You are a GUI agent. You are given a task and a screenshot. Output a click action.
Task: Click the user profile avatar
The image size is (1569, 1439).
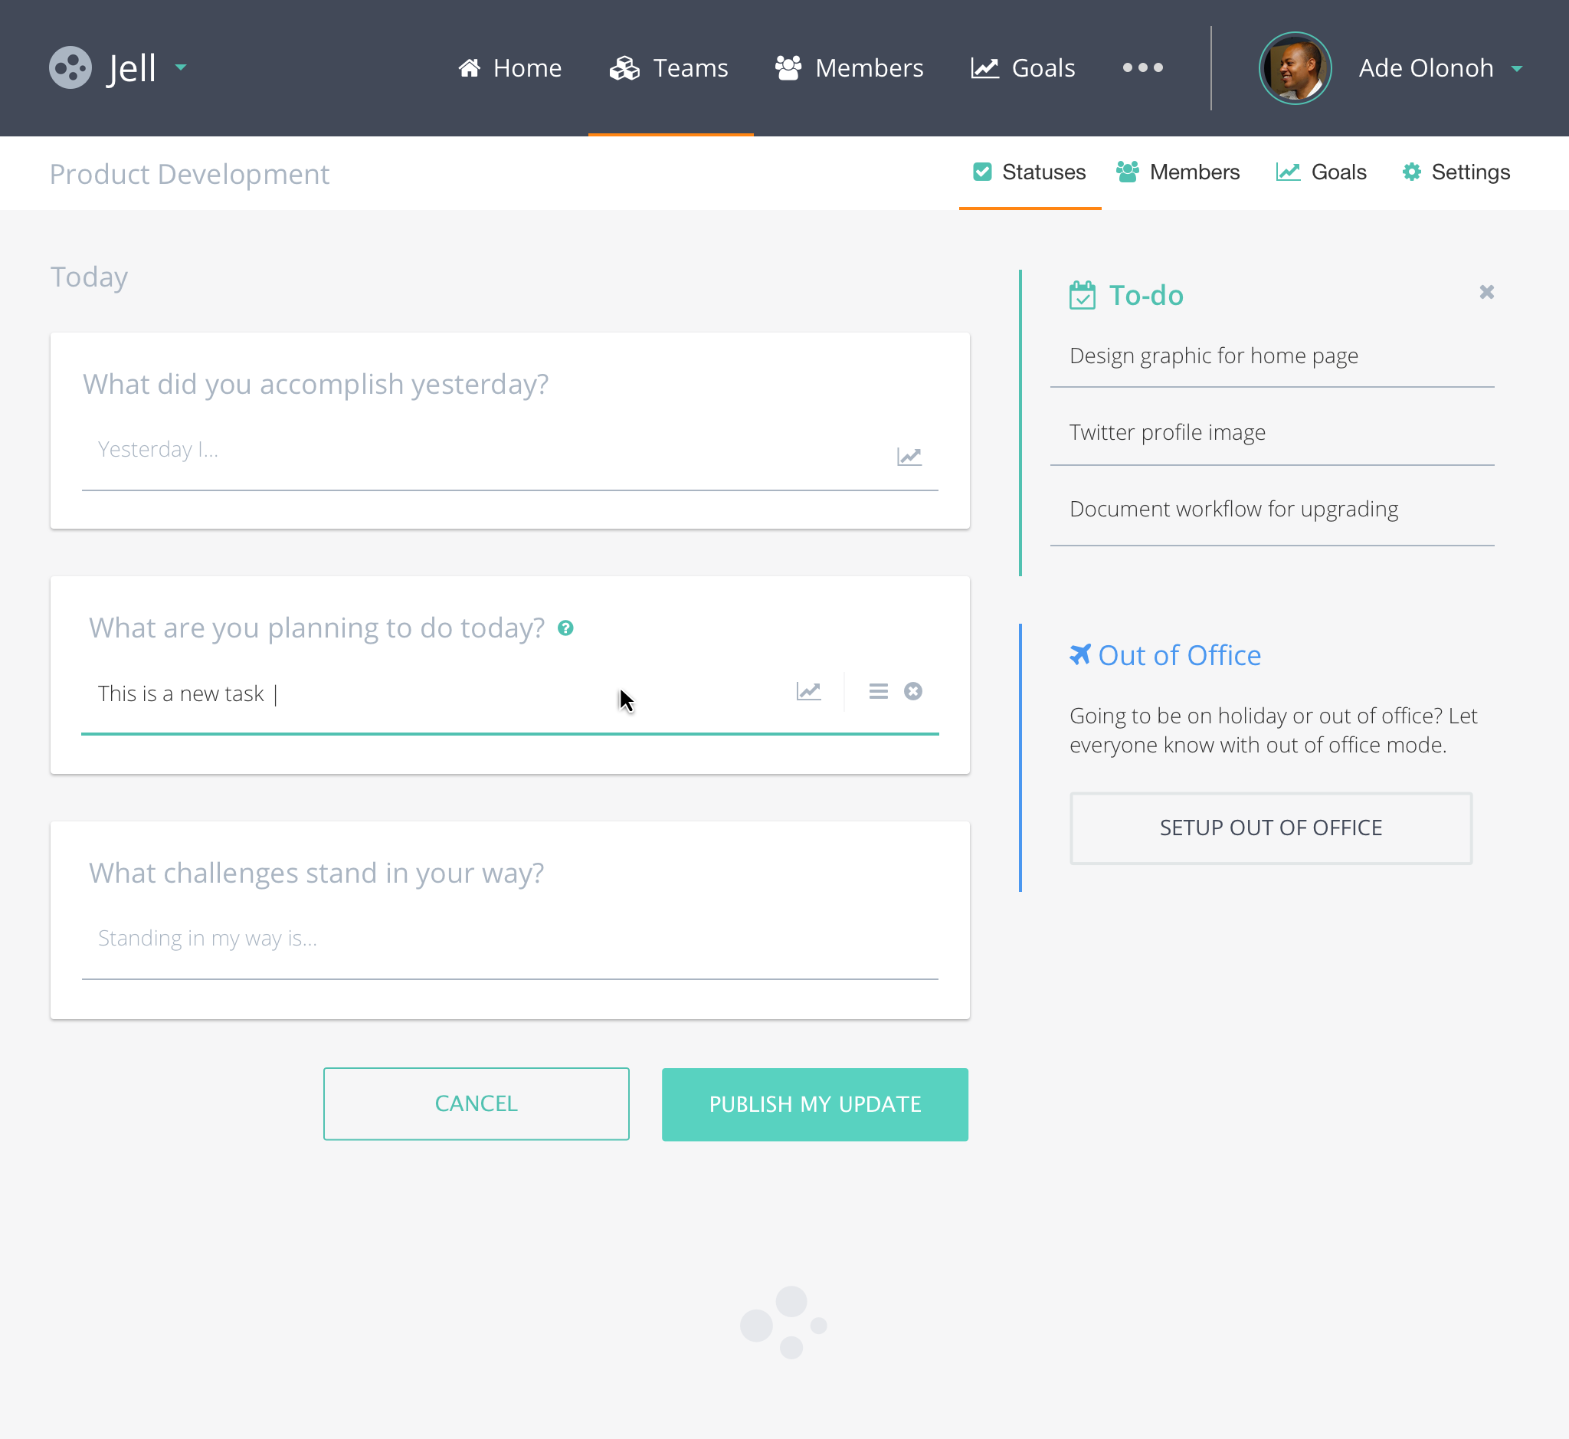click(1294, 68)
